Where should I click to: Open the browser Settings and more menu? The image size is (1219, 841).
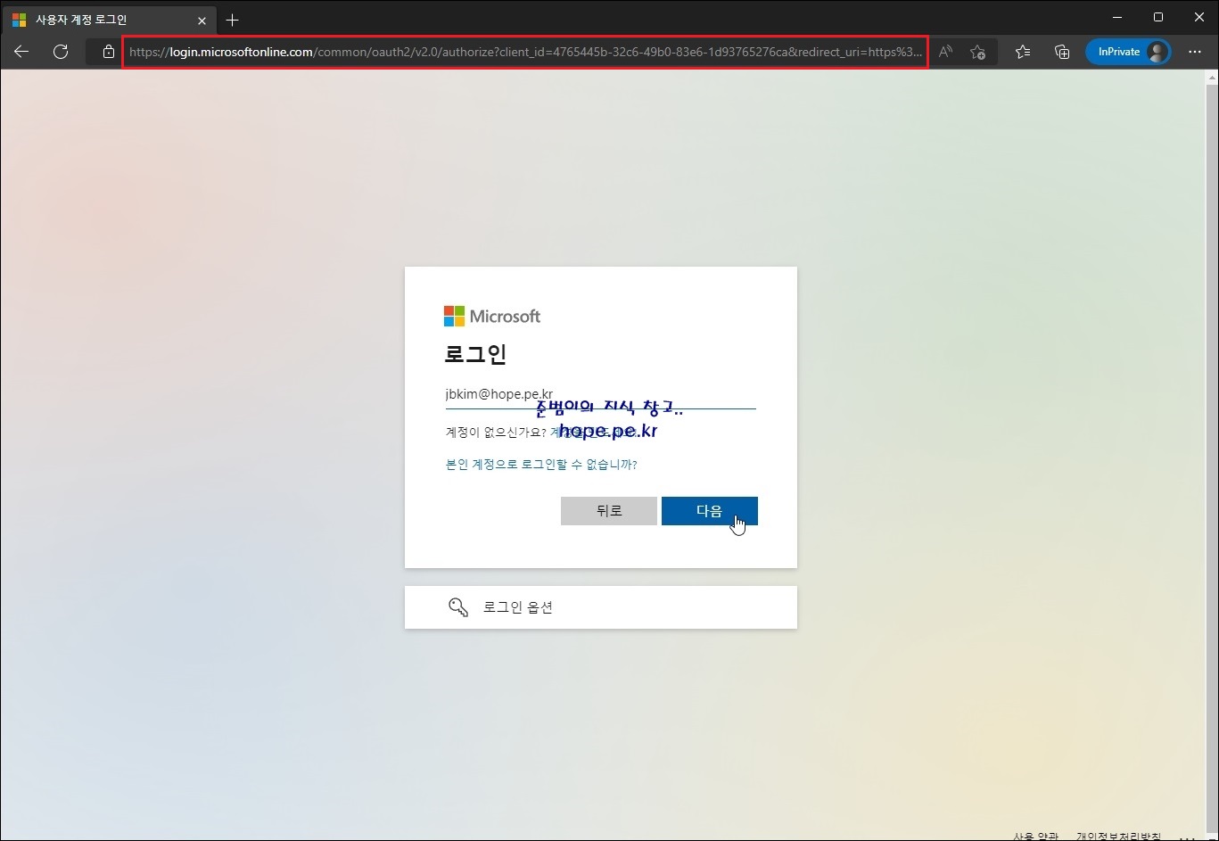pyautogui.click(x=1195, y=52)
